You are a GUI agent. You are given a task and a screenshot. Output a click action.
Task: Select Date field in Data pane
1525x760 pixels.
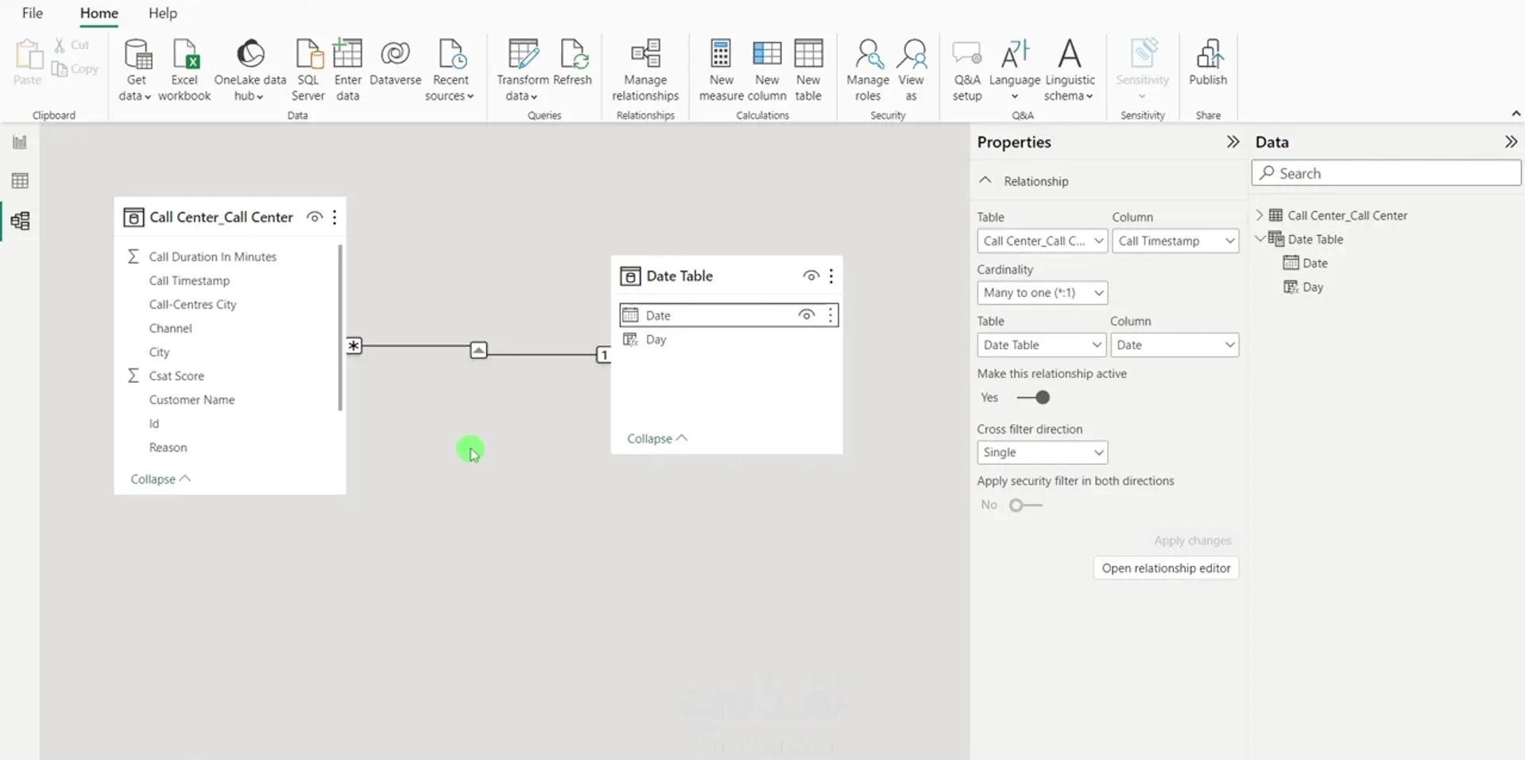click(x=1314, y=263)
